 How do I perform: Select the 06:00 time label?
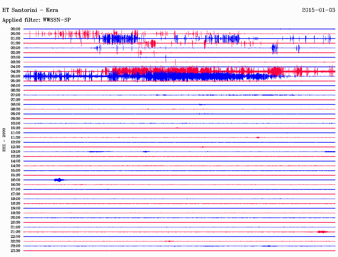pos(16,85)
